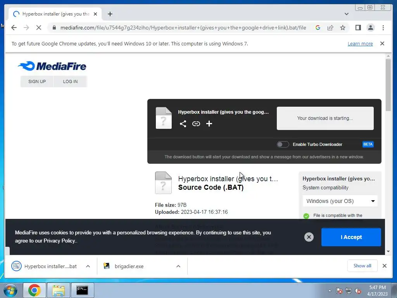Click Your download is starting button

[x=325, y=118]
